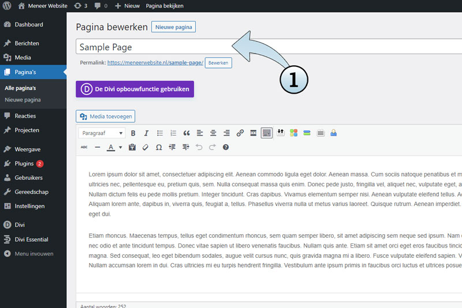Insert a hyperlink with the link icon

240,133
